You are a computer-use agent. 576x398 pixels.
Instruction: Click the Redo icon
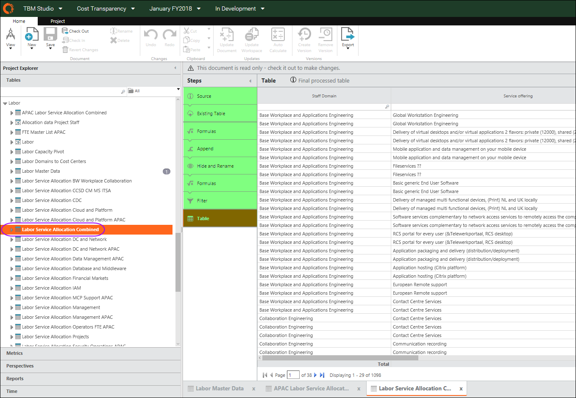point(170,35)
